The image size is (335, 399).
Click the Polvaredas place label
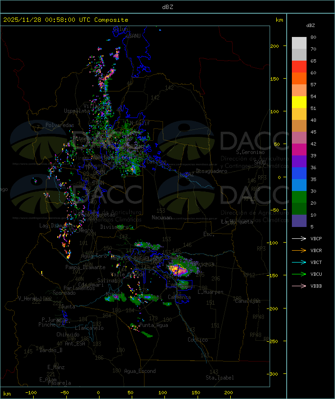60,125
